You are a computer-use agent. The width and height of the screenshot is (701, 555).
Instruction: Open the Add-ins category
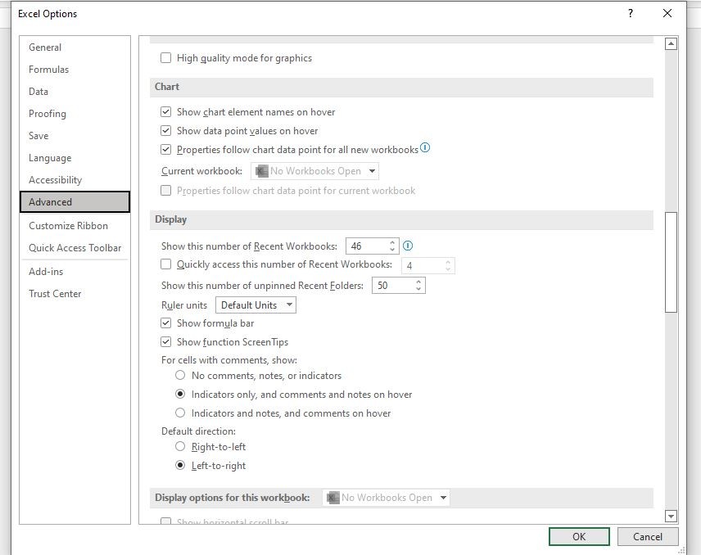pyautogui.click(x=75, y=271)
